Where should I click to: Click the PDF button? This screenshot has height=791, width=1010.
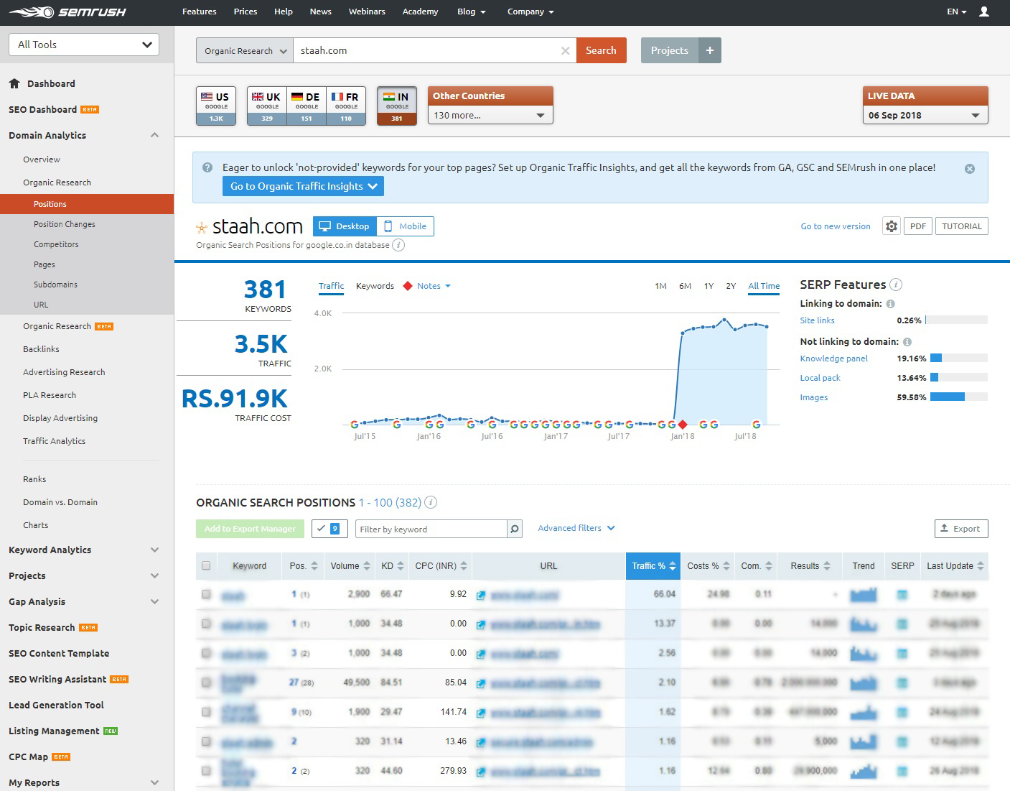917,226
